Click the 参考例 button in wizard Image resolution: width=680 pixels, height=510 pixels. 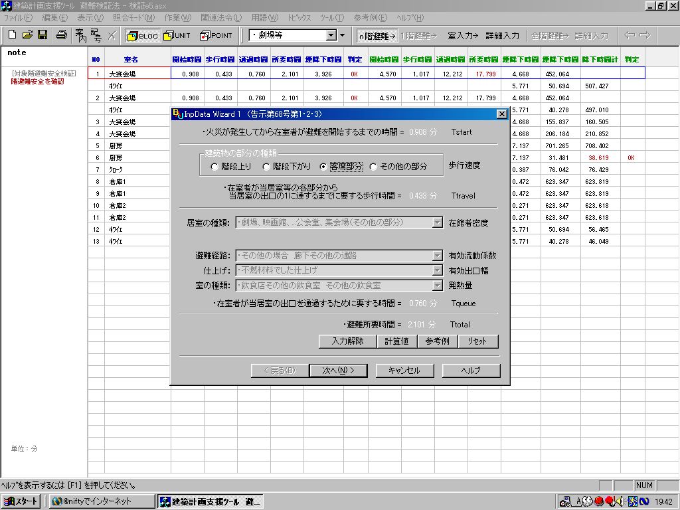pos(437,341)
